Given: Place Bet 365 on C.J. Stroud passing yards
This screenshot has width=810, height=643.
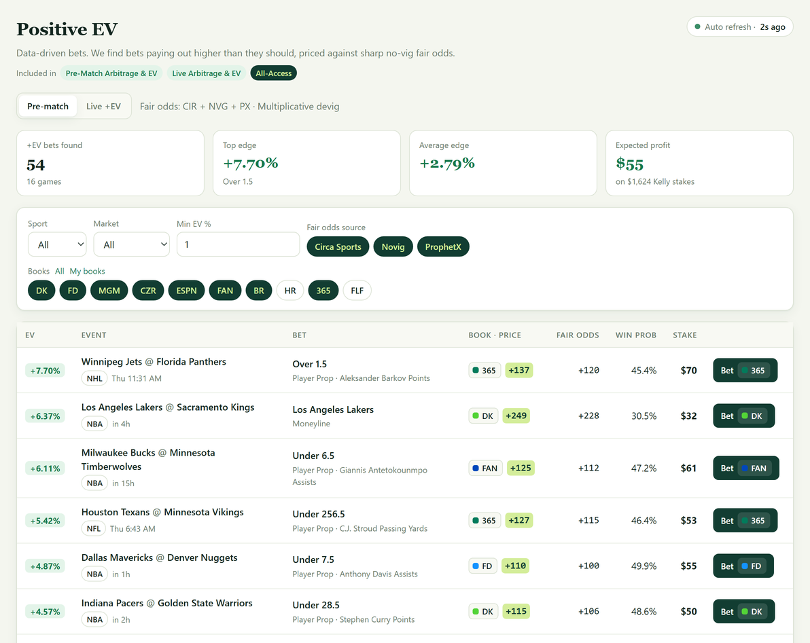Looking at the screenshot, I should 745,520.
